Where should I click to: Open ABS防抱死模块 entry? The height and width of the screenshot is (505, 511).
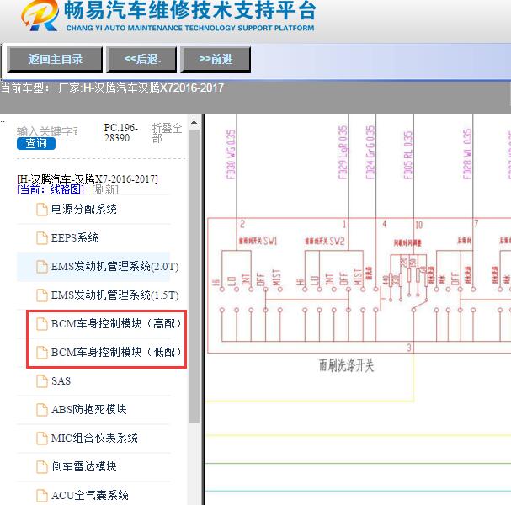[88, 410]
